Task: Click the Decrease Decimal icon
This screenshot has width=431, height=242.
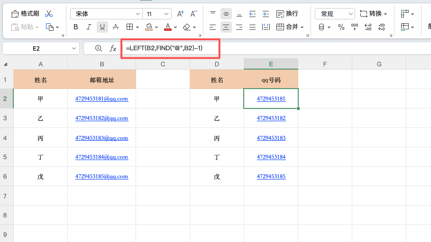Action: [381, 27]
